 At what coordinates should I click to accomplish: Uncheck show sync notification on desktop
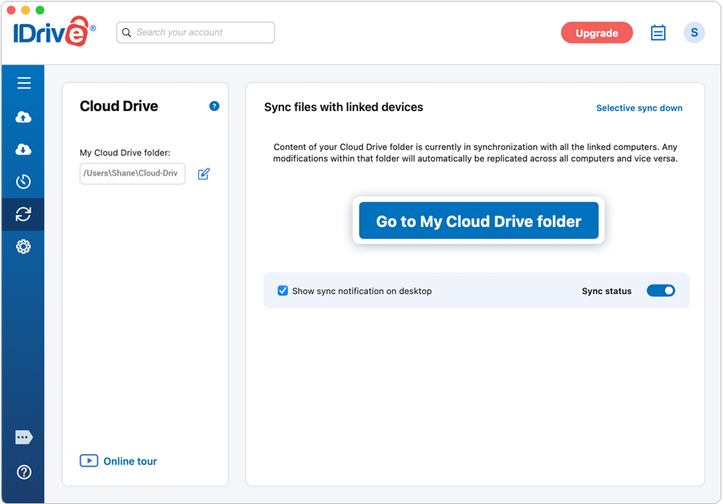(x=283, y=291)
